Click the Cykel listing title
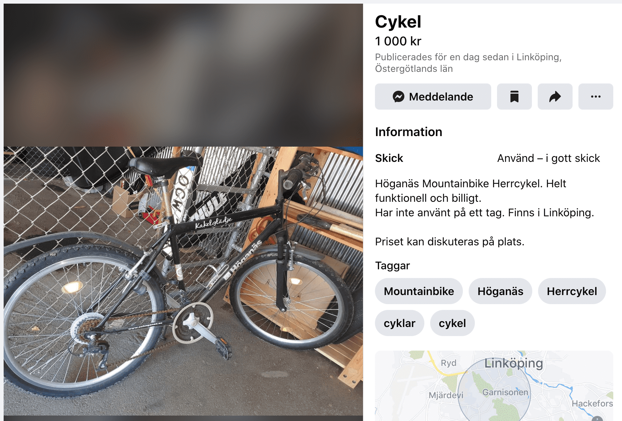622x421 pixels. pos(398,22)
